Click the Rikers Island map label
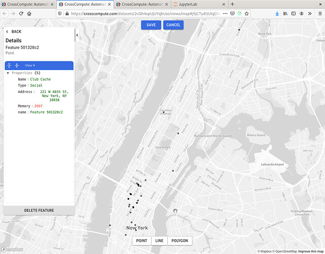Image resolution: width=325 pixels, height=254 pixels. click(256, 135)
